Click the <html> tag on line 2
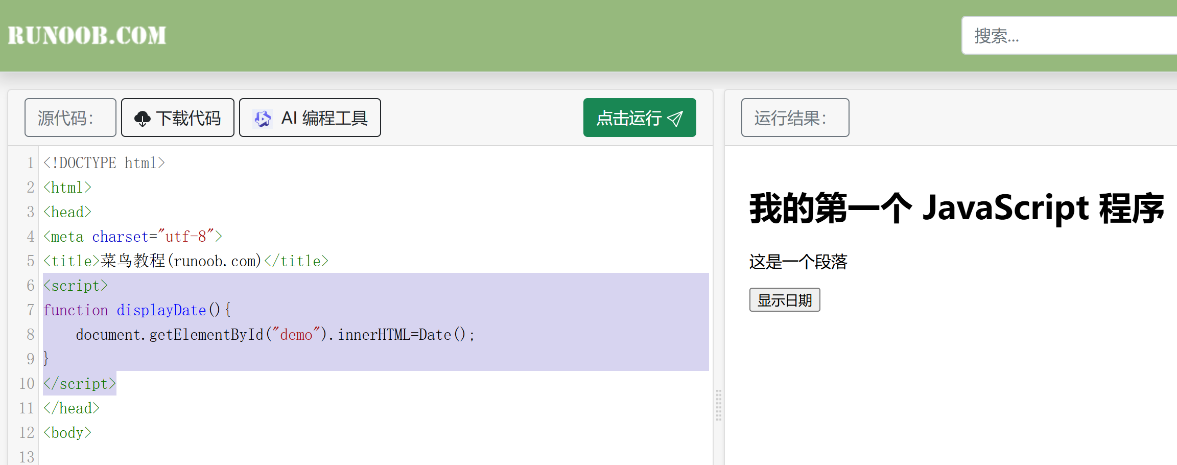Viewport: 1177px width, 465px height. [67, 188]
